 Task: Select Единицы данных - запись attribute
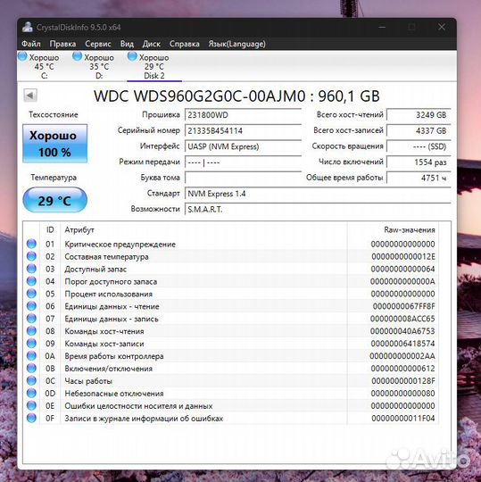[112, 319]
